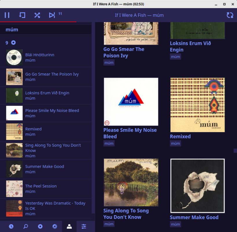Viewport: 237px width, 232px height.
Task: Click the If I Were A Fish — múm header title
Action: (139, 15)
